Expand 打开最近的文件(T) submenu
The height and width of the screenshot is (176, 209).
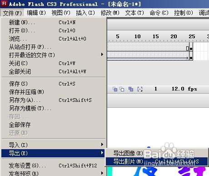pyautogui.click(x=53, y=55)
